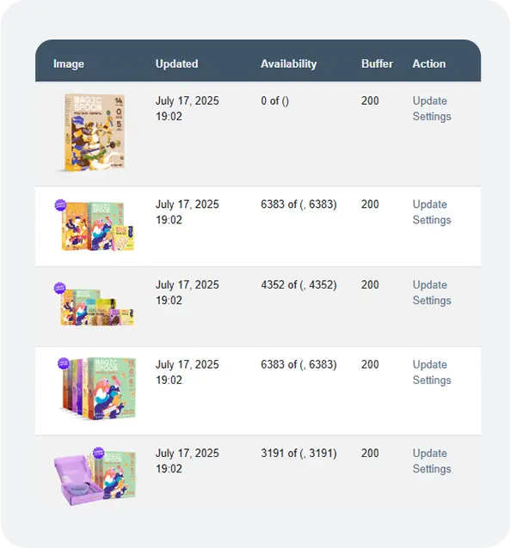Image resolution: width=511 pixels, height=548 pixels.
Task: Open the row of cereal boxes image
Action: point(97,388)
